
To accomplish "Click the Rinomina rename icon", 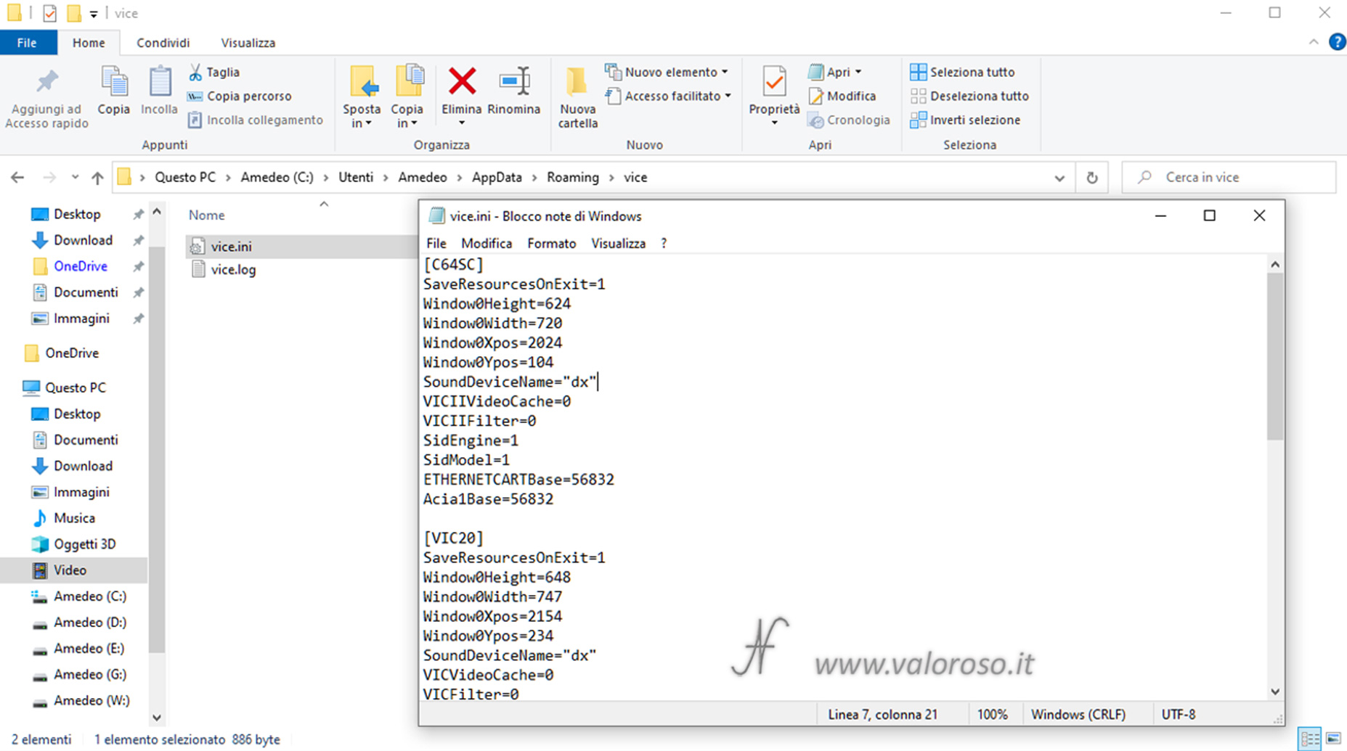I will pos(514,81).
